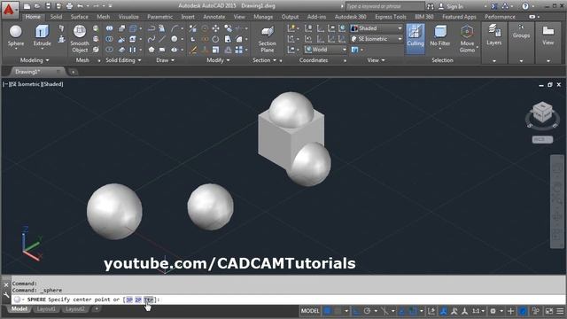
Task: Open the Layers panel button
Action: coord(494,35)
